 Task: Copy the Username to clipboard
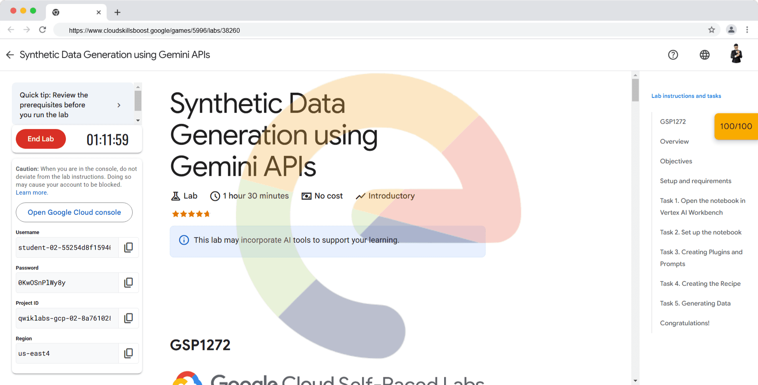click(x=128, y=248)
